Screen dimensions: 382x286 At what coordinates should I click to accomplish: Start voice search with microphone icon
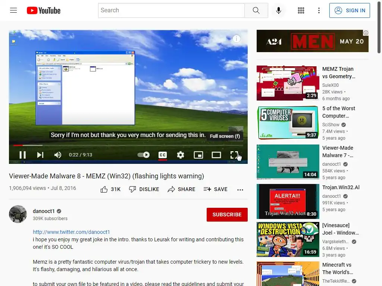click(279, 10)
